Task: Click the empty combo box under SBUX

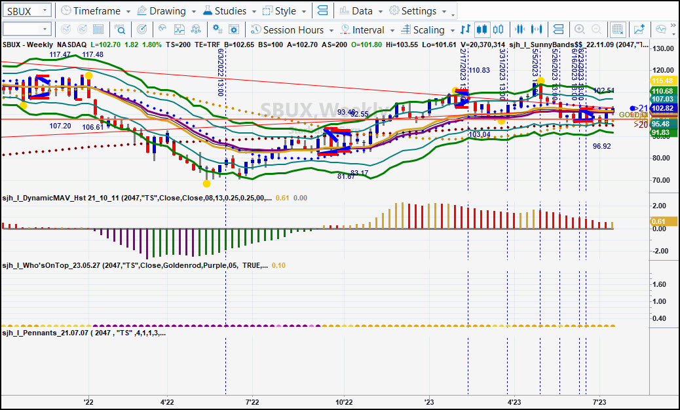Action: pos(27,29)
